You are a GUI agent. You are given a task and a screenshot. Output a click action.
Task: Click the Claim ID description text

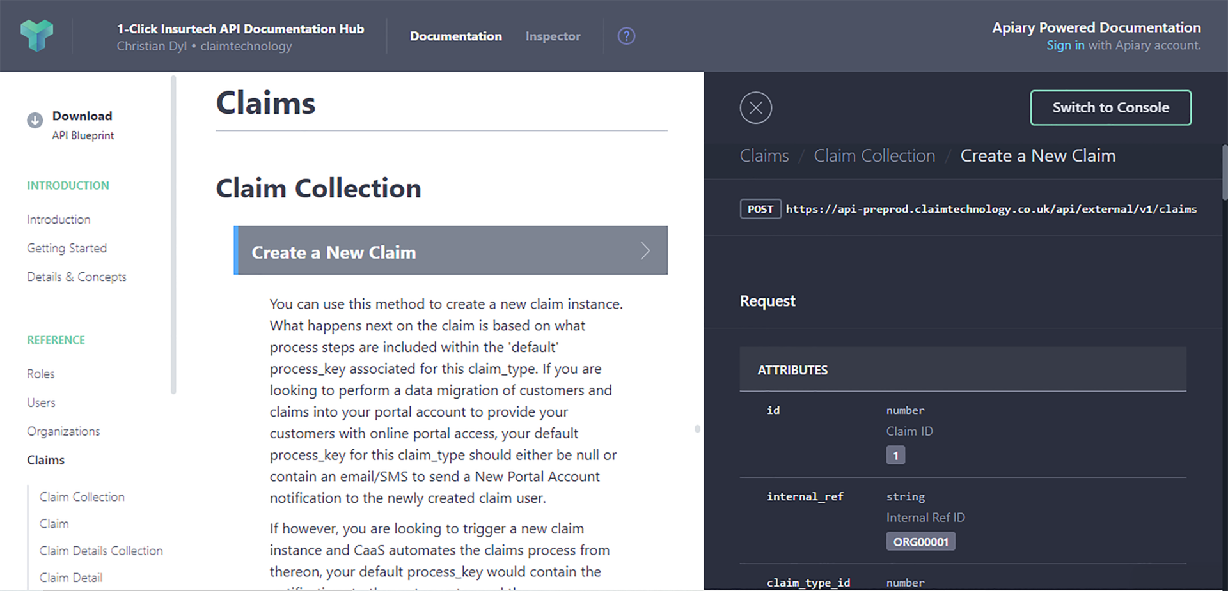tap(909, 431)
